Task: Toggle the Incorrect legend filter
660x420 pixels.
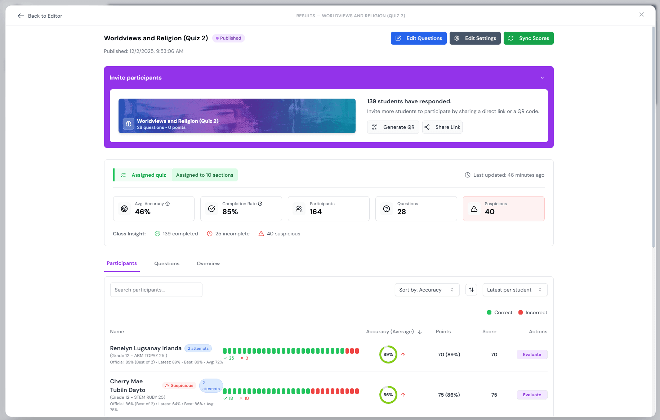Action: (x=533, y=312)
